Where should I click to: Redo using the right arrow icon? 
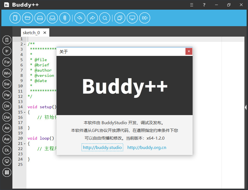(92, 18)
